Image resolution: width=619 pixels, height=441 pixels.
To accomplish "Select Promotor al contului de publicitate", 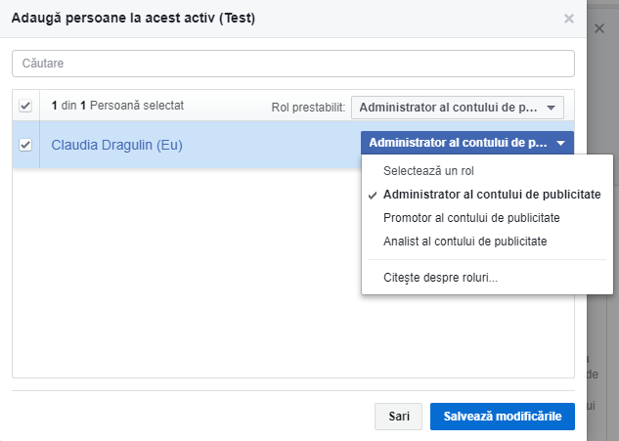I will [x=471, y=217].
